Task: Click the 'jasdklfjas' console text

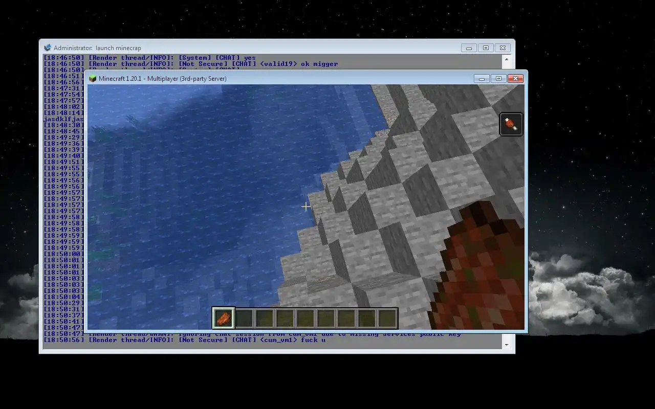Action: coord(63,119)
